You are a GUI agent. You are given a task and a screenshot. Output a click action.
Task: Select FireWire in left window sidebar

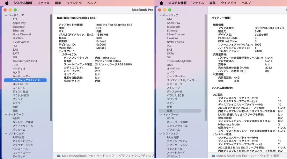18,38
